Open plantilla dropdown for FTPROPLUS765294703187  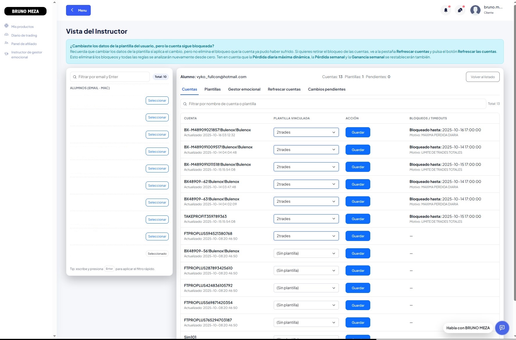[306, 323]
